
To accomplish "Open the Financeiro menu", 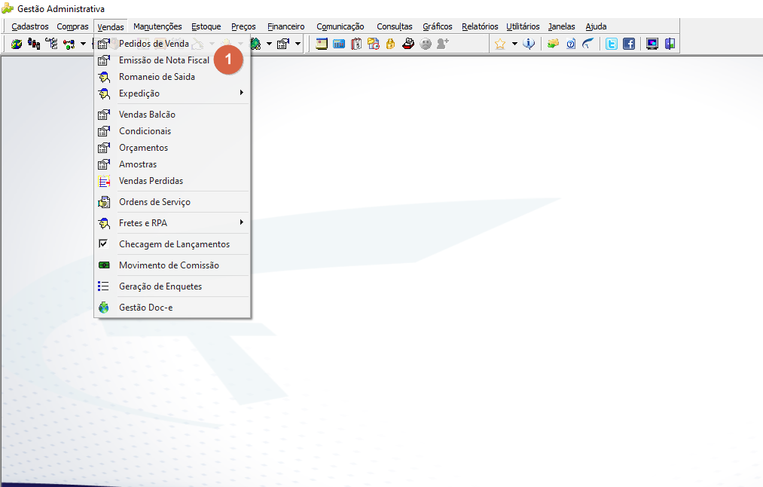I will [286, 26].
